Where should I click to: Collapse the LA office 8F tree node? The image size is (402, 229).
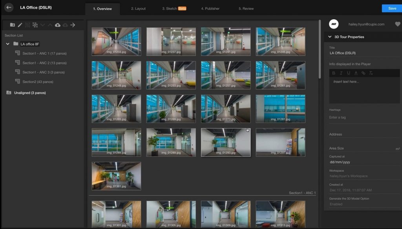pos(8,44)
